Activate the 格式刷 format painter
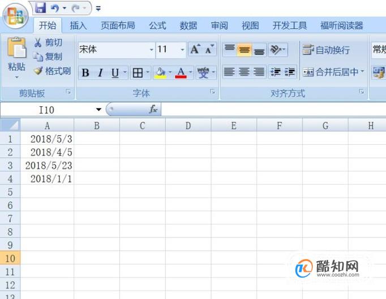The width and height of the screenshot is (386, 299). pos(52,71)
